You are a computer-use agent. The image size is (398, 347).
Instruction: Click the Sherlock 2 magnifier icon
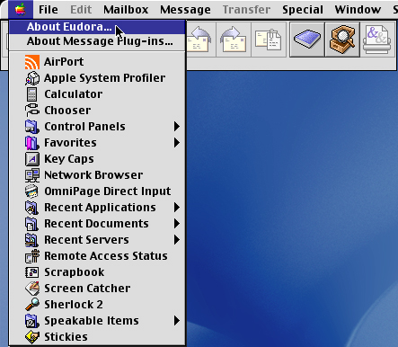click(32, 305)
